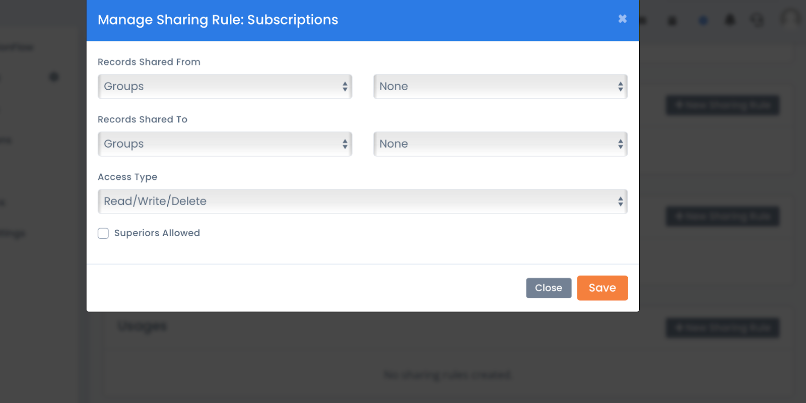Open the notifications bell icon in top bar
This screenshot has width=806, height=403.
[729, 20]
